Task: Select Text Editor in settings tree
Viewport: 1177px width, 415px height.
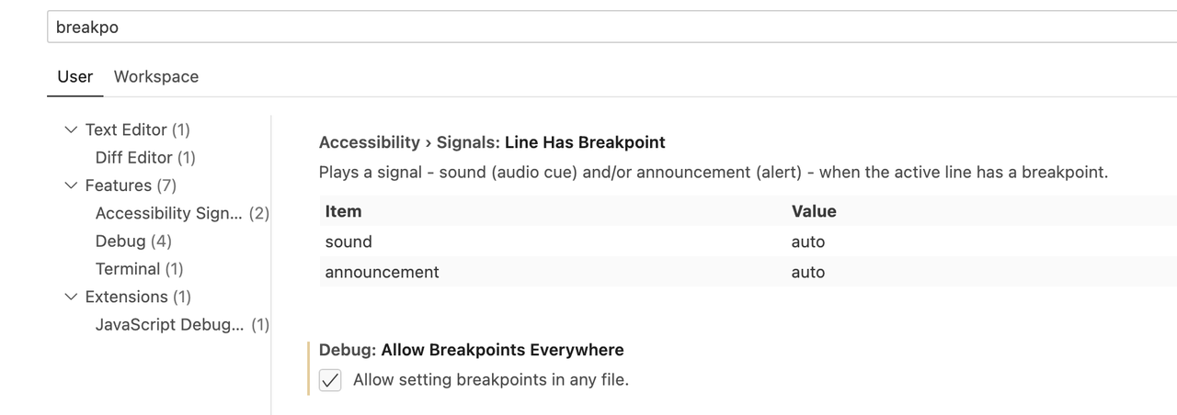Action: coord(126,130)
